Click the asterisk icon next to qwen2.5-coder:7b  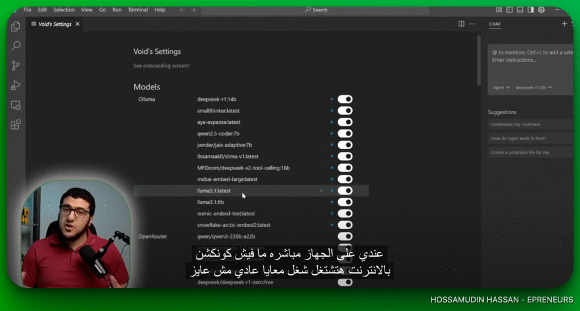(x=331, y=133)
